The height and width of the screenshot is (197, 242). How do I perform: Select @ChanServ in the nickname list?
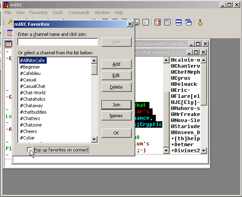(185, 66)
